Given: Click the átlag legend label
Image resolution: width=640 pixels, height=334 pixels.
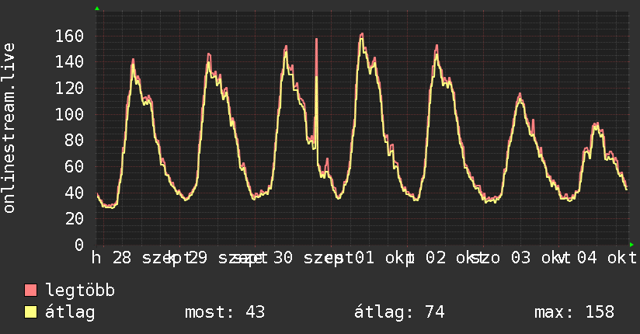Looking at the screenshot, I should (x=70, y=312).
